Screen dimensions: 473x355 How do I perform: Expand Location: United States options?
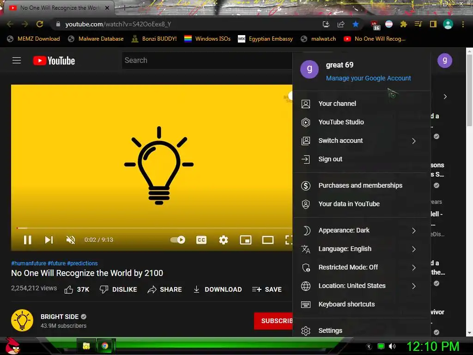(361, 286)
